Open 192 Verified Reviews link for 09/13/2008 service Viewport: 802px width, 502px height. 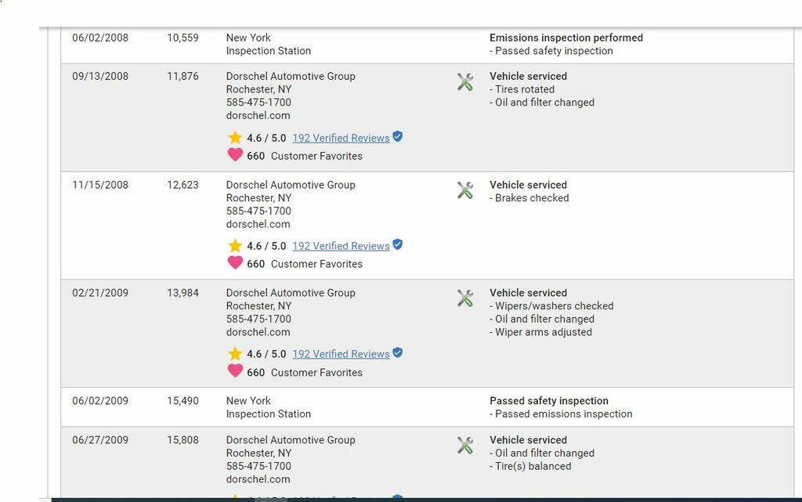pos(341,138)
